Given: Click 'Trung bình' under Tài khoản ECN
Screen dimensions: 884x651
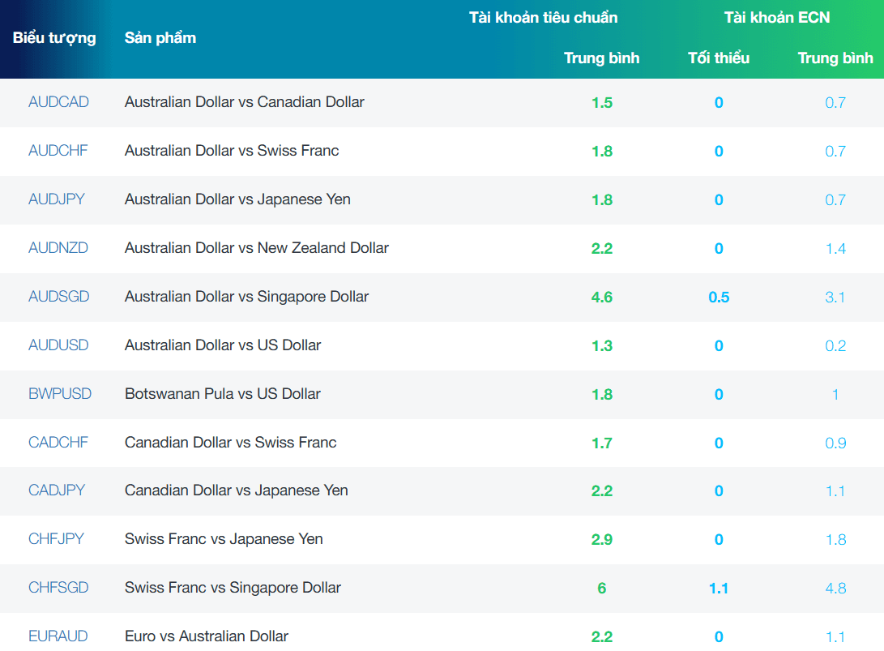Looking at the screenshot, I should click(835, 58).
